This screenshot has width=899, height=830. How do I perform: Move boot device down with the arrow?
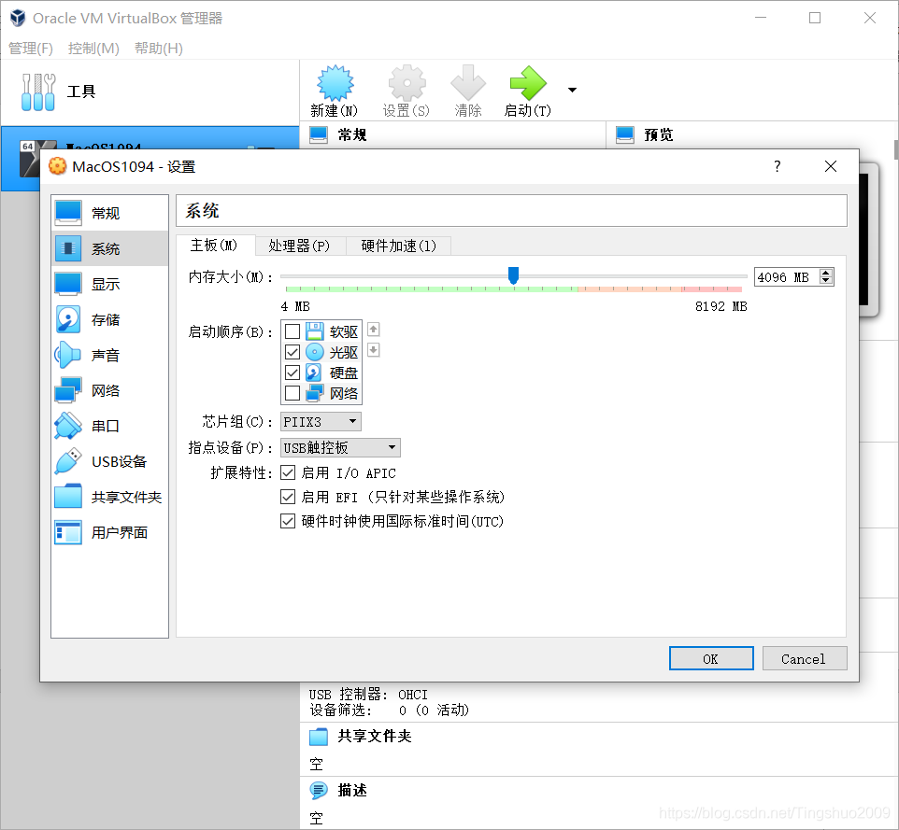[x=373, y=350]
